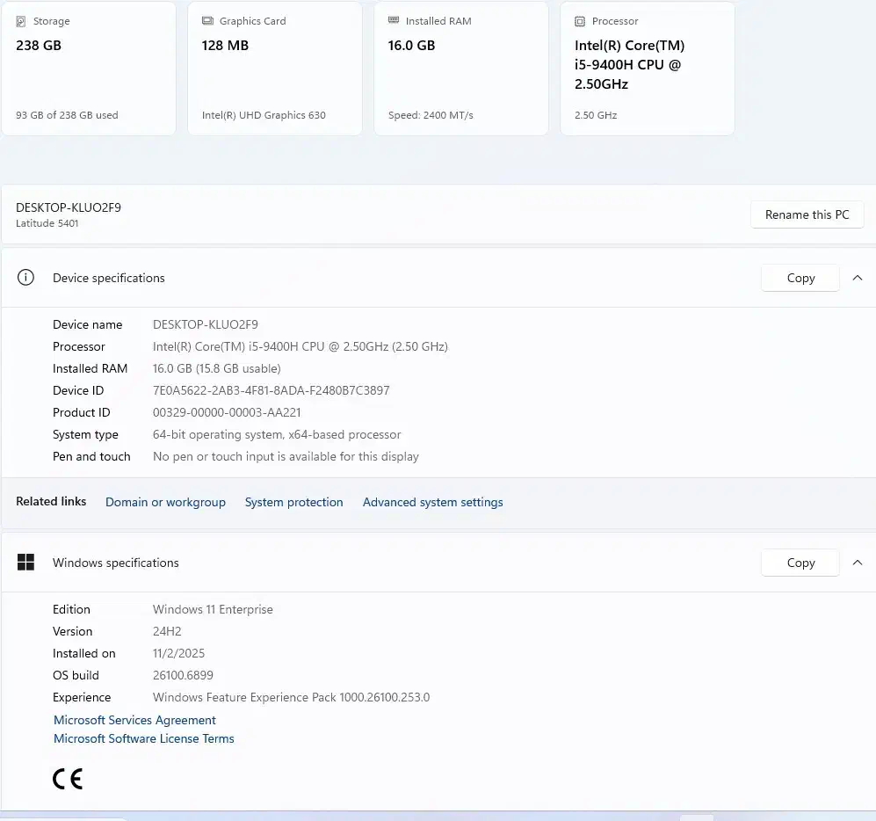Click the Storage drive icon

tap(21, 21)
